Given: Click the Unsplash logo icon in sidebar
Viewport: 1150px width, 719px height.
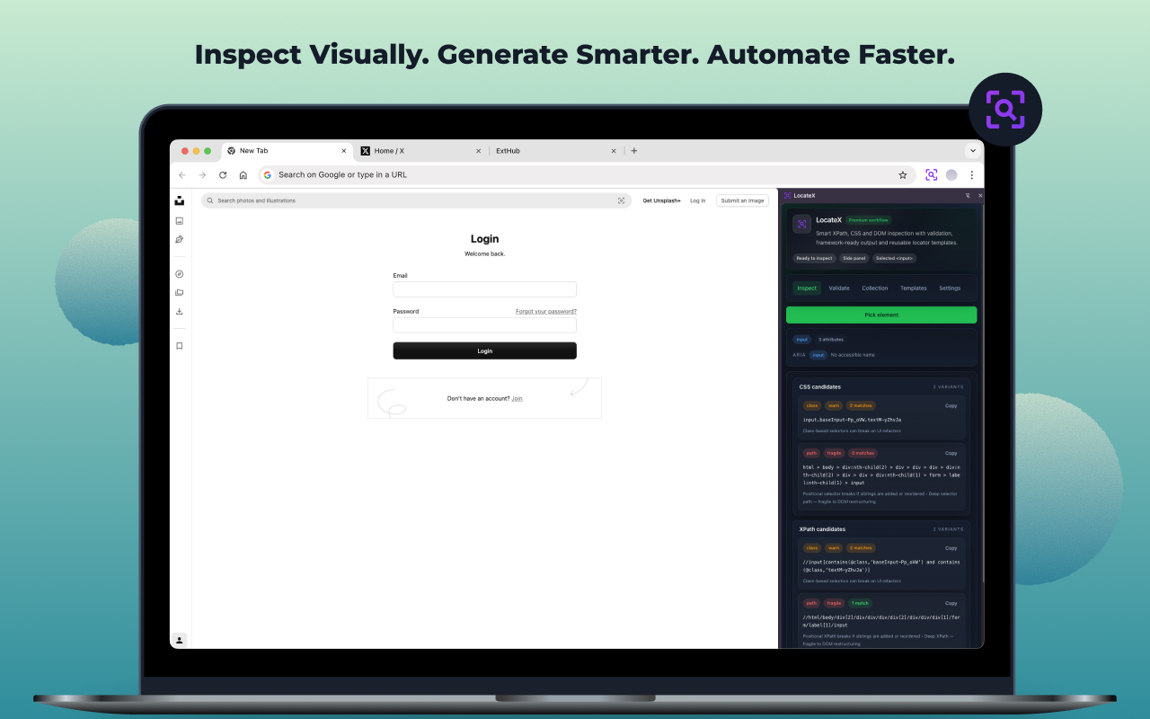Looking at the screenshot, I should 180,200.
